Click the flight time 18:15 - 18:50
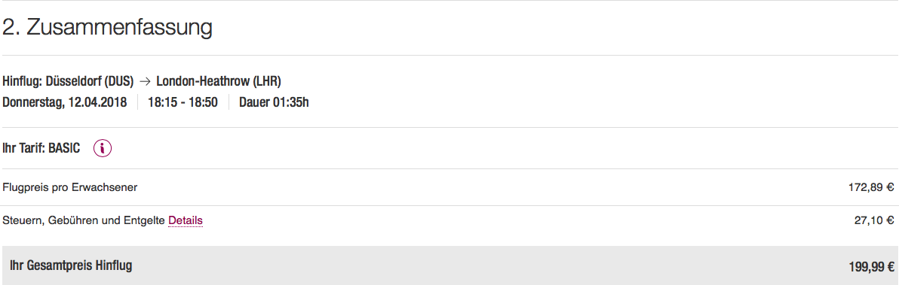The image size is (899, 285). pos(183,103)
